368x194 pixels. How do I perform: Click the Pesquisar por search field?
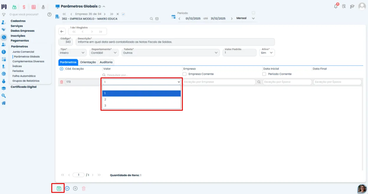click(x=142, y=75)
